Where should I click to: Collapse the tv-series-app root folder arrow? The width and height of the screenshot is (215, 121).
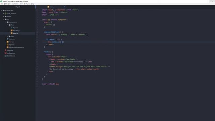click(x=1, y=10)
